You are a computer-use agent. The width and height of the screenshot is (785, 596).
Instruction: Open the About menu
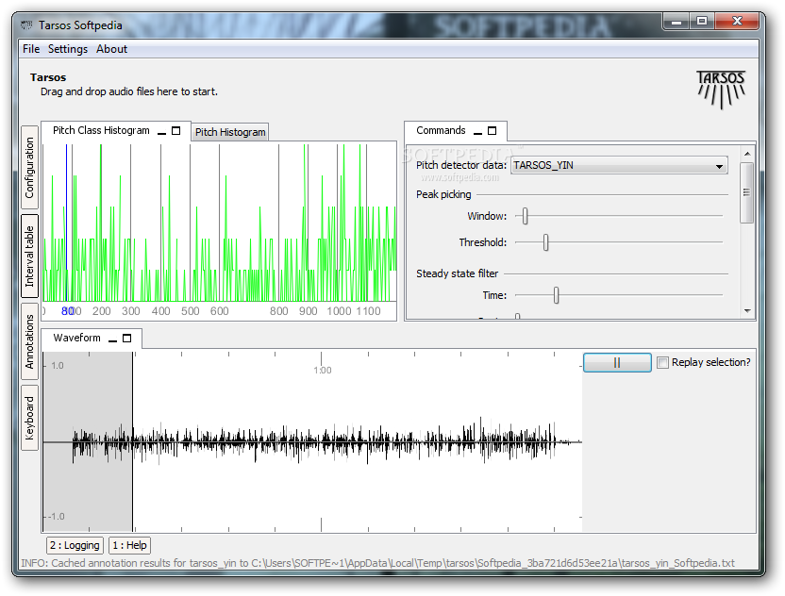coord(111,49)
